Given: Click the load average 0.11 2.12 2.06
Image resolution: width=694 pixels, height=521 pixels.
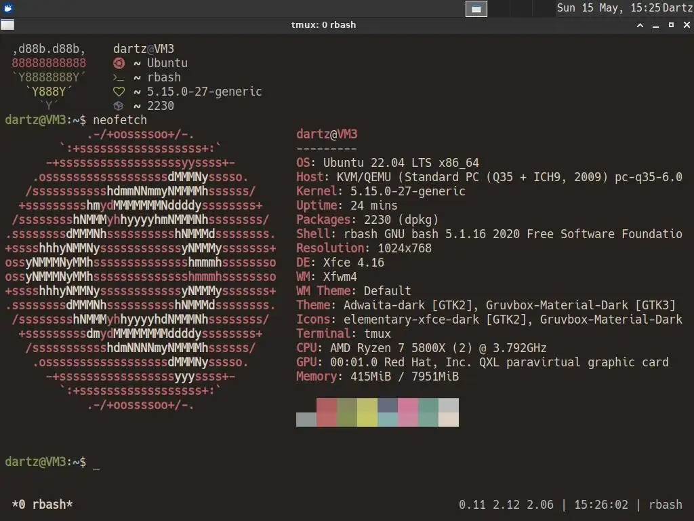Looking at the screenshot, I should (506, 505).
